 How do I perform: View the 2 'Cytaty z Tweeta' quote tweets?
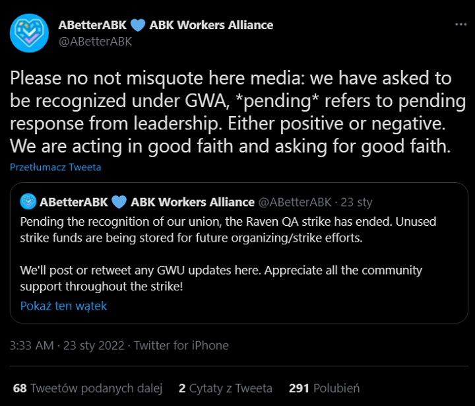(225, 388)
